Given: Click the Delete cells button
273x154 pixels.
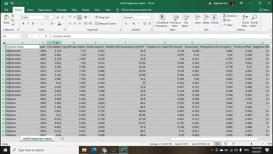Looking at the screenshot, I should tap(206, 20).
